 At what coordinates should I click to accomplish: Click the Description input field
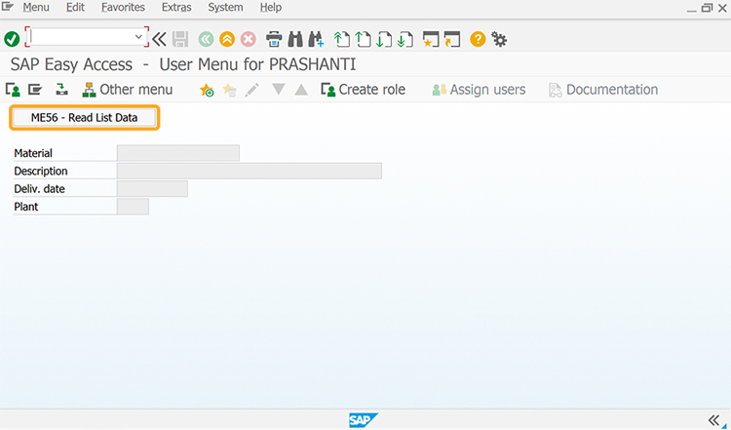[x=250, y=171]
